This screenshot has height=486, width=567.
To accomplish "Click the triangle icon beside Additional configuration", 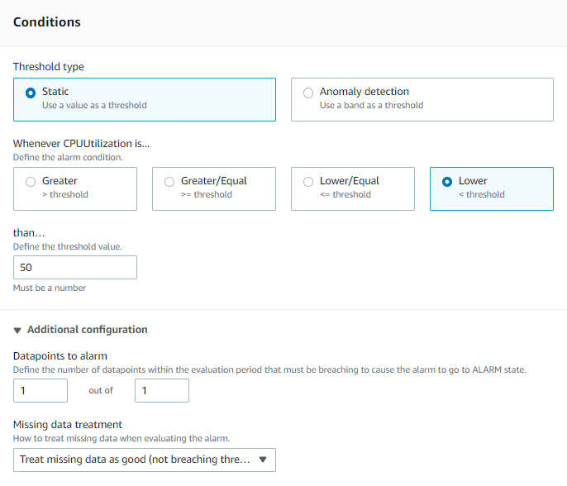I will [x=18, y=330].
